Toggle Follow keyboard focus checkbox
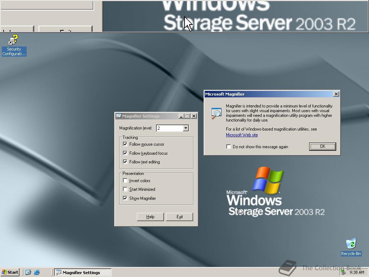Image resolution: width=369 pixels, height=277 pixels. [x=125, y=153]
